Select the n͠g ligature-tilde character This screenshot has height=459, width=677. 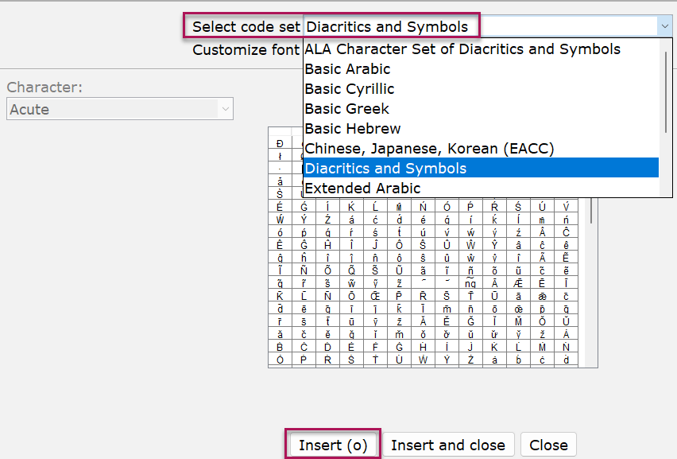tap(470, 283)
